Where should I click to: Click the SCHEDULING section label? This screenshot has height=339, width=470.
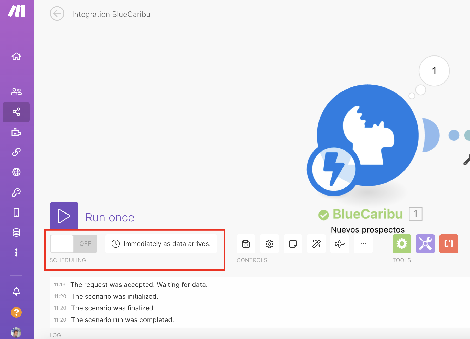click(68, 260)
